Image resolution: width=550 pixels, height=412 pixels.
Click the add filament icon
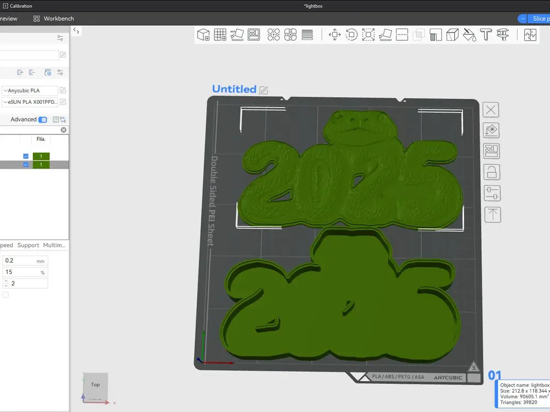point(20,72)
